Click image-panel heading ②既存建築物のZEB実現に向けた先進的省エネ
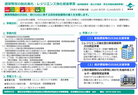This screenshot has height=95, width=138. pyautogui.click(x=108, y=72)
